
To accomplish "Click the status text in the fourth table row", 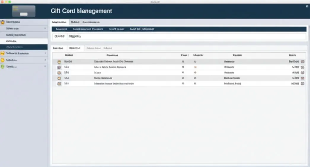I will point(232,78).
